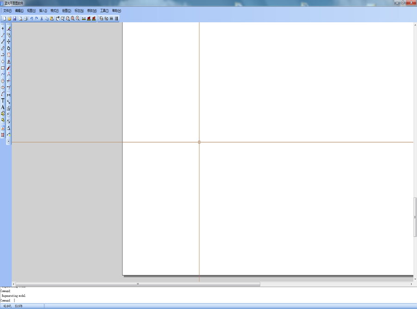Select the aligned dimension tool
The height and width of the screenshot is (309, 417).
click(9, 102)
